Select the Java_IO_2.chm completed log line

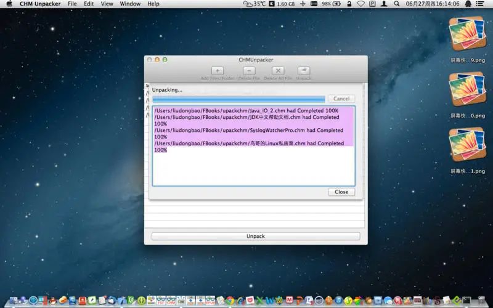point(246,111)
